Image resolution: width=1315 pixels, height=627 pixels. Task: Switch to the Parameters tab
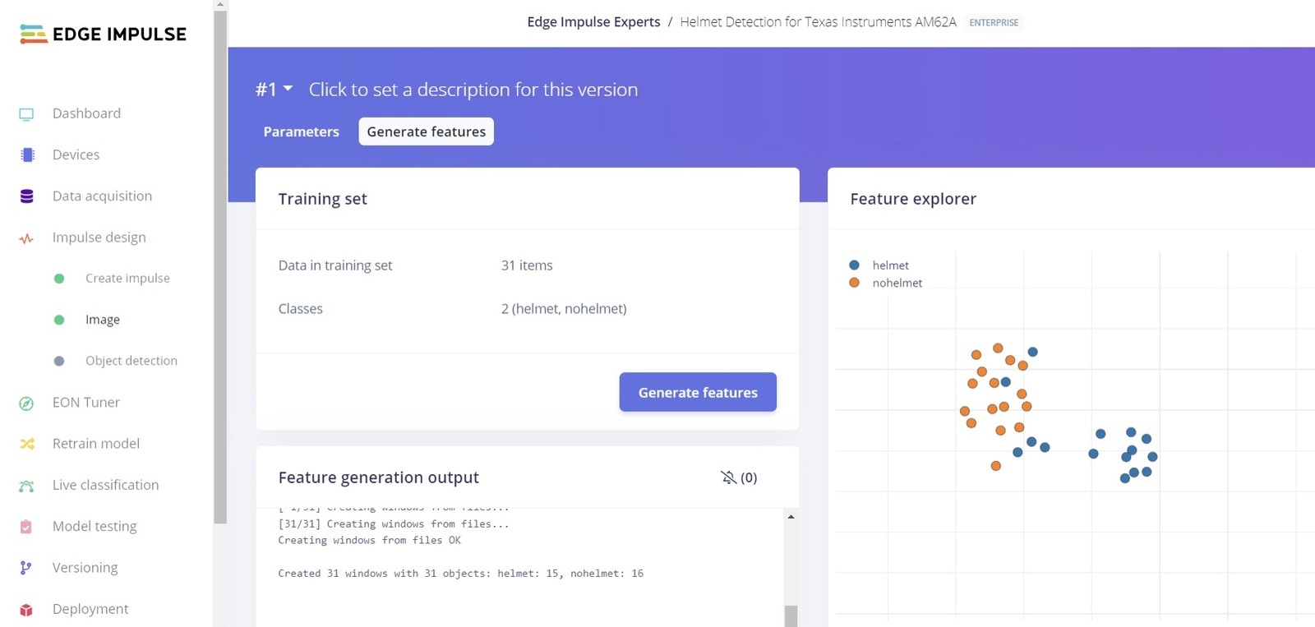coord(301,131)
